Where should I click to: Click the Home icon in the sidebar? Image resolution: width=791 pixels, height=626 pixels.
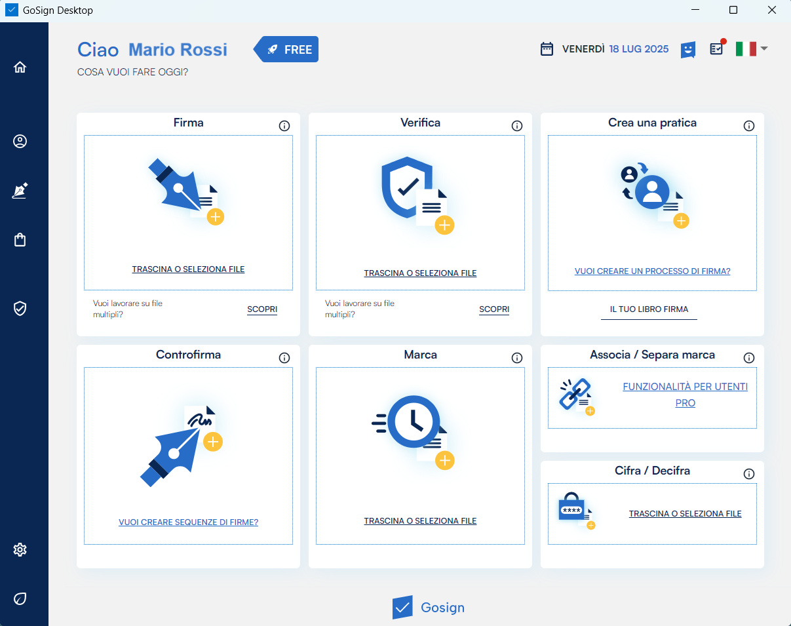pyautogui.click(x=20, y=67)
